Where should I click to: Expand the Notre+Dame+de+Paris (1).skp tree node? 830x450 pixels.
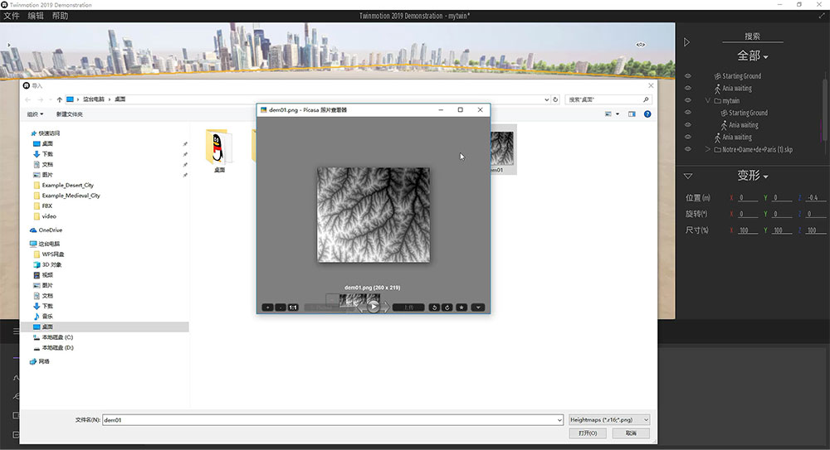707,149
